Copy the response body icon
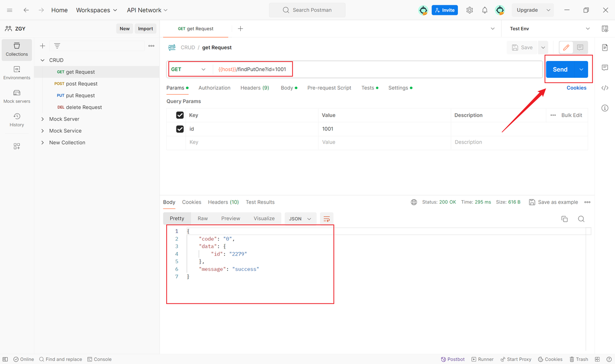Viewport: 615px width, 364px height. click(x=565, y=219)
